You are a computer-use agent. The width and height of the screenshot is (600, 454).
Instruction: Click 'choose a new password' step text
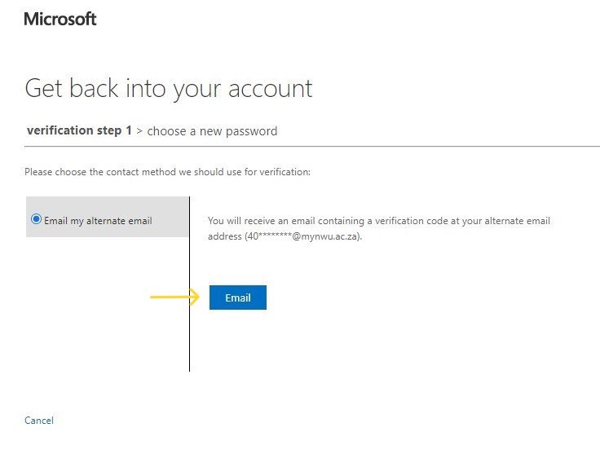(x=212, y=131)
